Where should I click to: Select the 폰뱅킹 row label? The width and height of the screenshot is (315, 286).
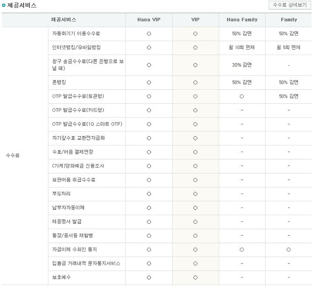coord(59,82)
